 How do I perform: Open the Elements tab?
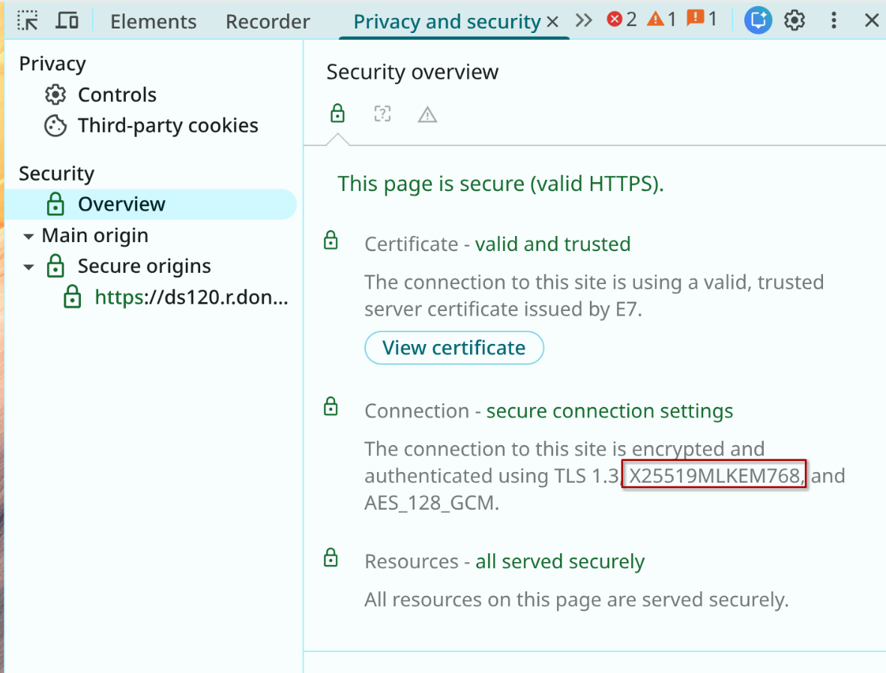point(153,22)
